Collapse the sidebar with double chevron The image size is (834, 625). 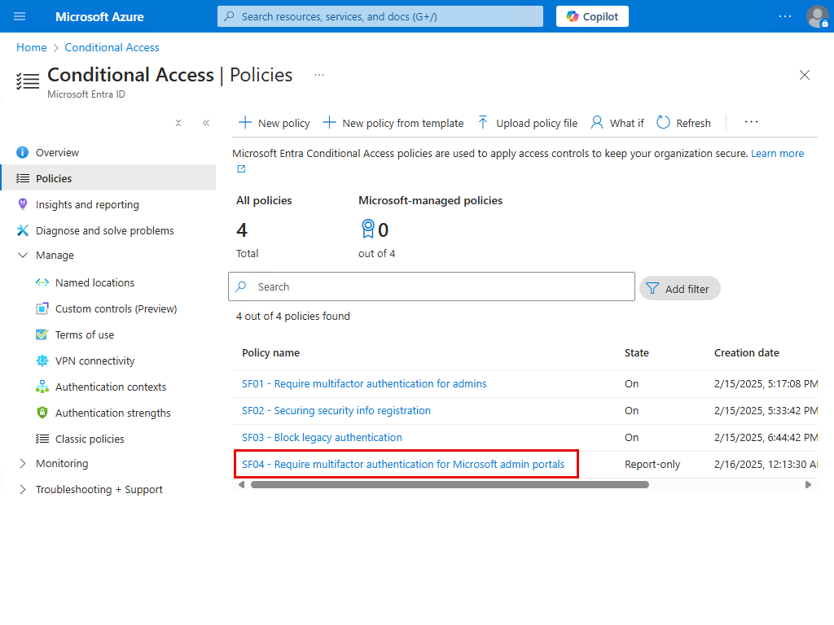pos(206,124)
